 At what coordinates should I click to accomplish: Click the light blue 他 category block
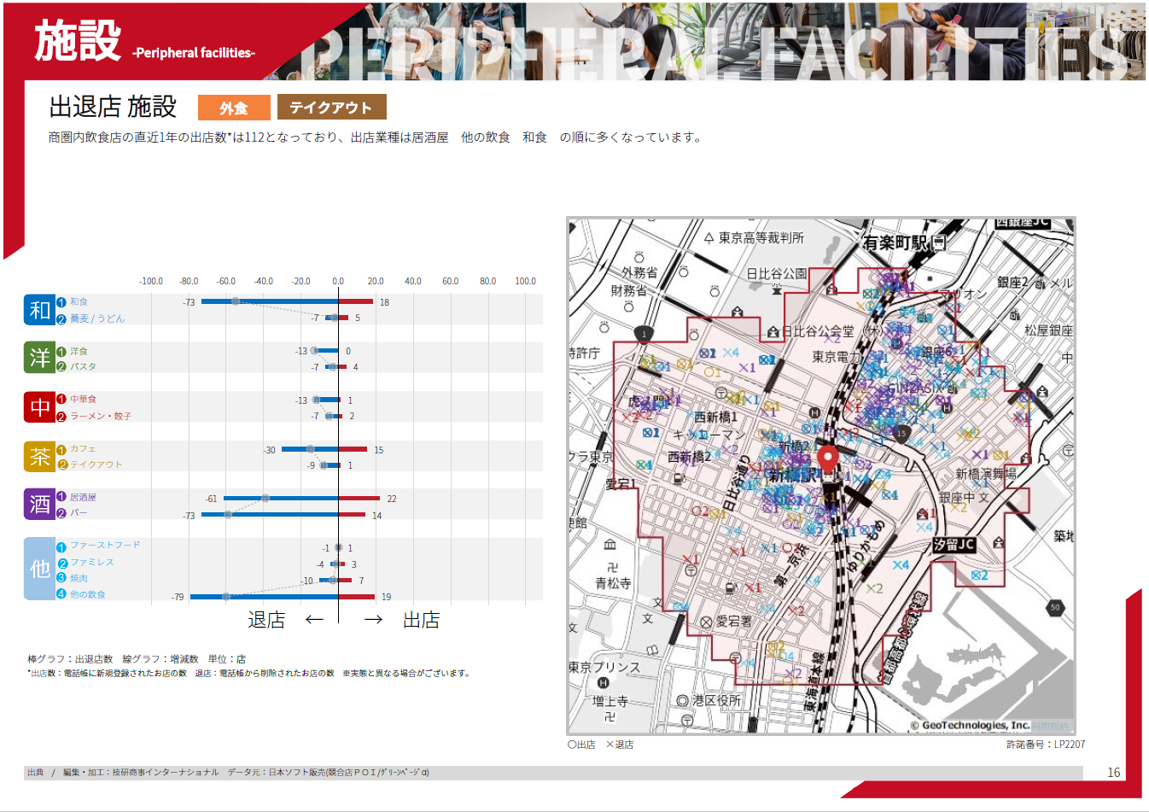(x=40, y=569)
